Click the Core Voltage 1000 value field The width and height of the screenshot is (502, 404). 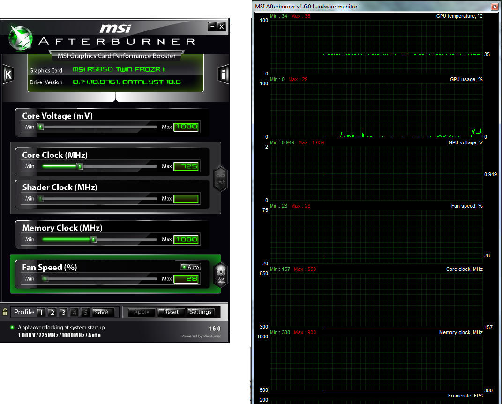[x=187, y=127]
